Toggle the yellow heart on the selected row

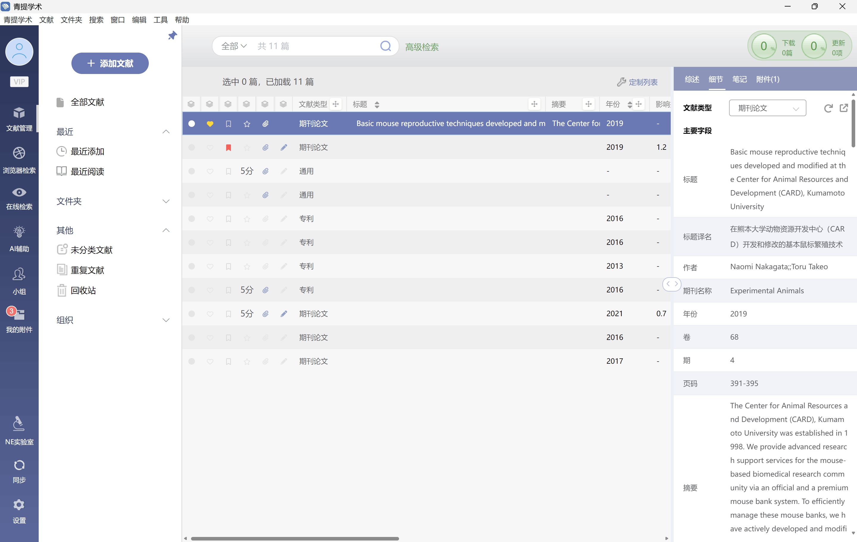[x=210, y=124]
